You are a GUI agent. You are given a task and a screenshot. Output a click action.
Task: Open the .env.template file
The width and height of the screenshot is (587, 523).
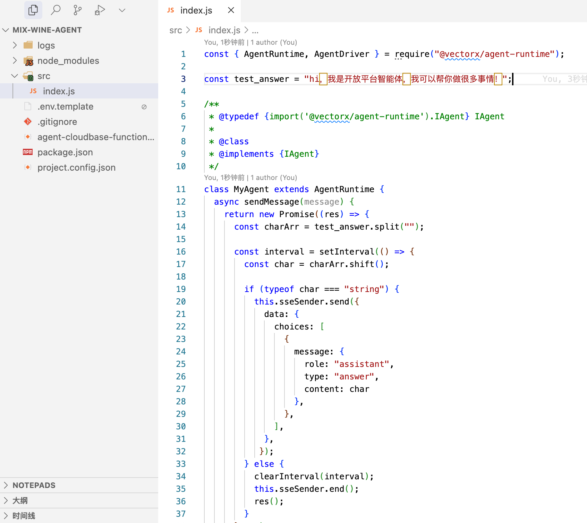tap(79, 106)
